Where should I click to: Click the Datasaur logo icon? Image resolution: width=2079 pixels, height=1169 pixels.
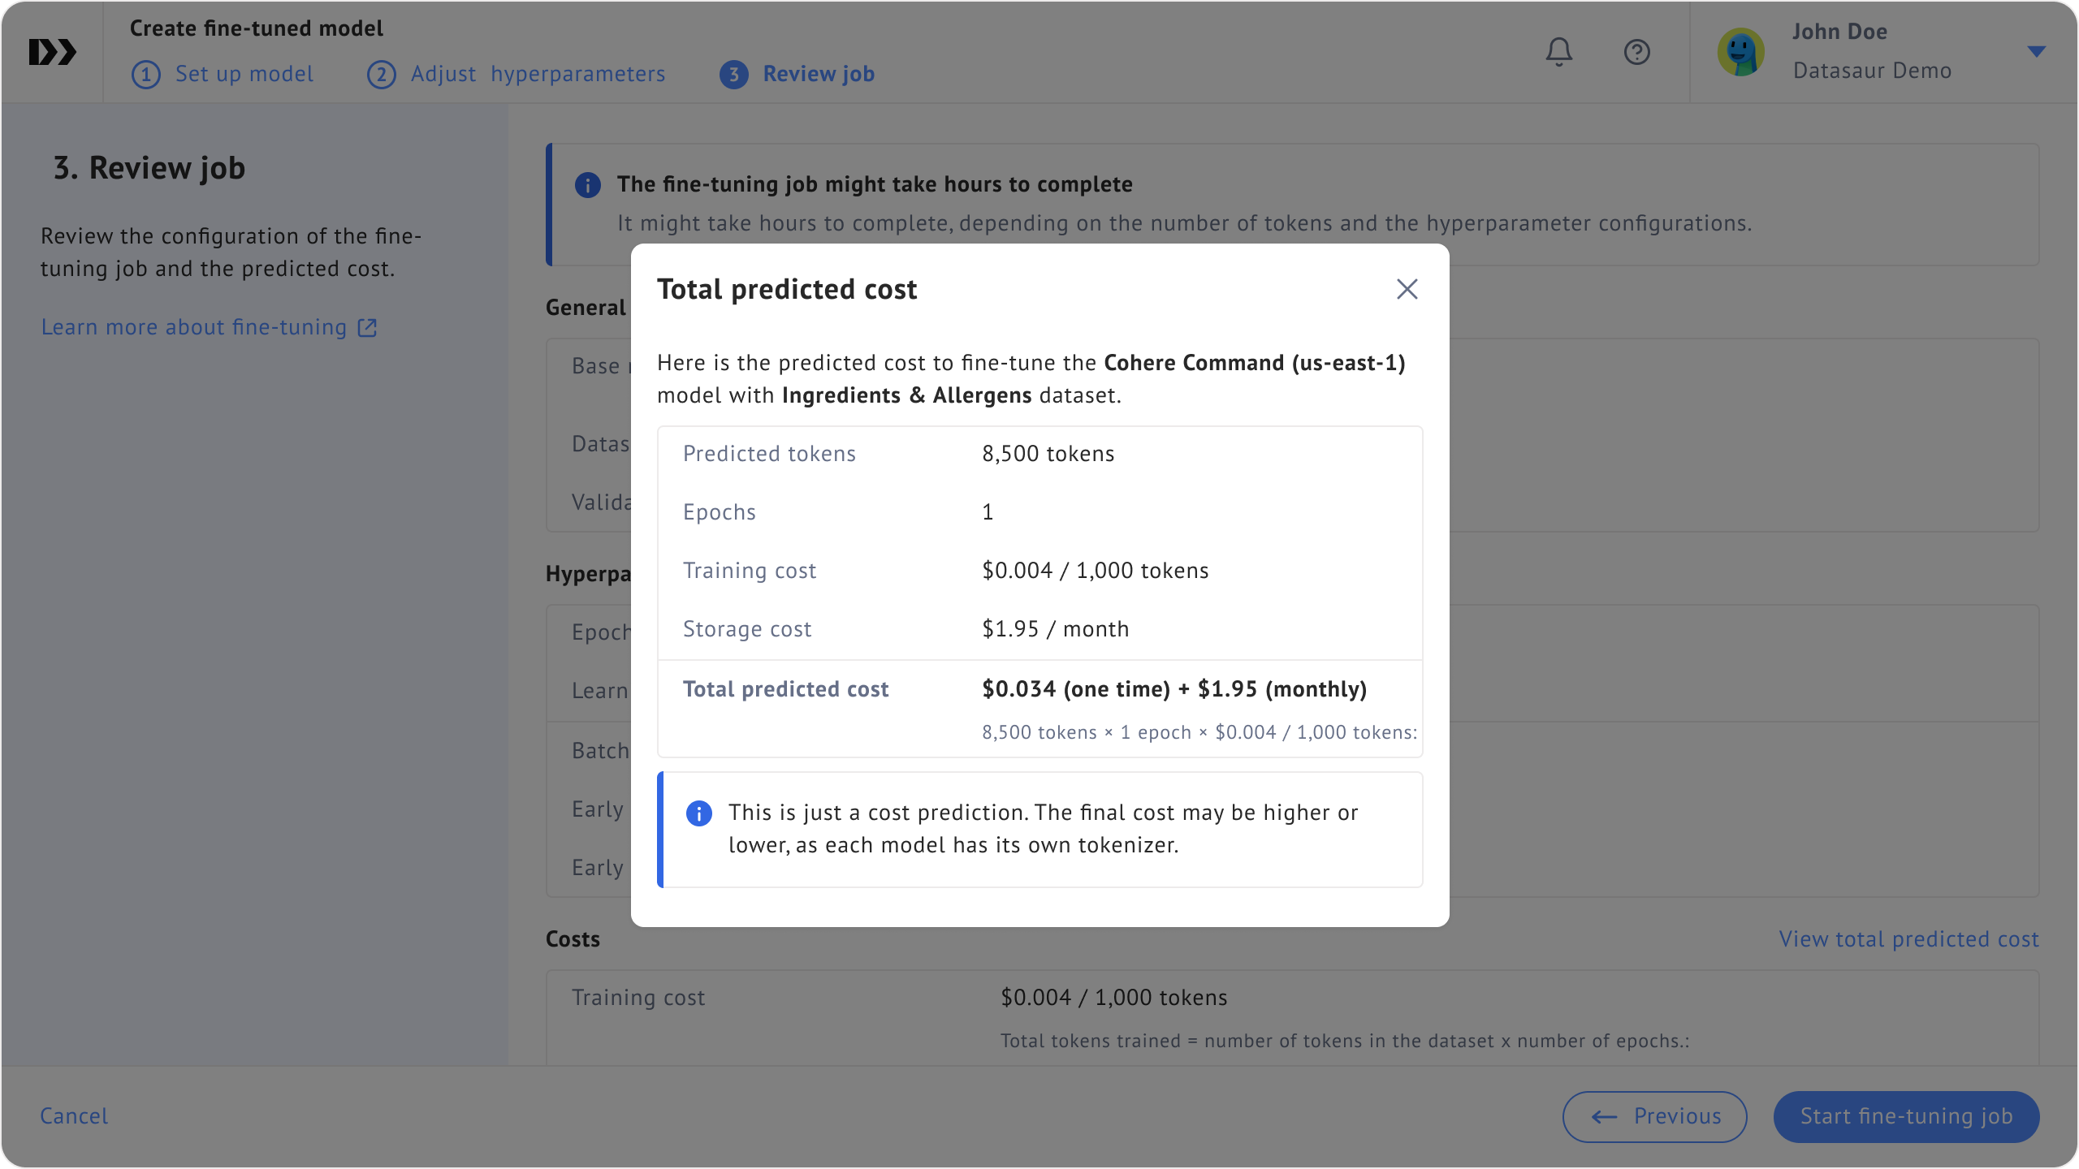[52, 52]
